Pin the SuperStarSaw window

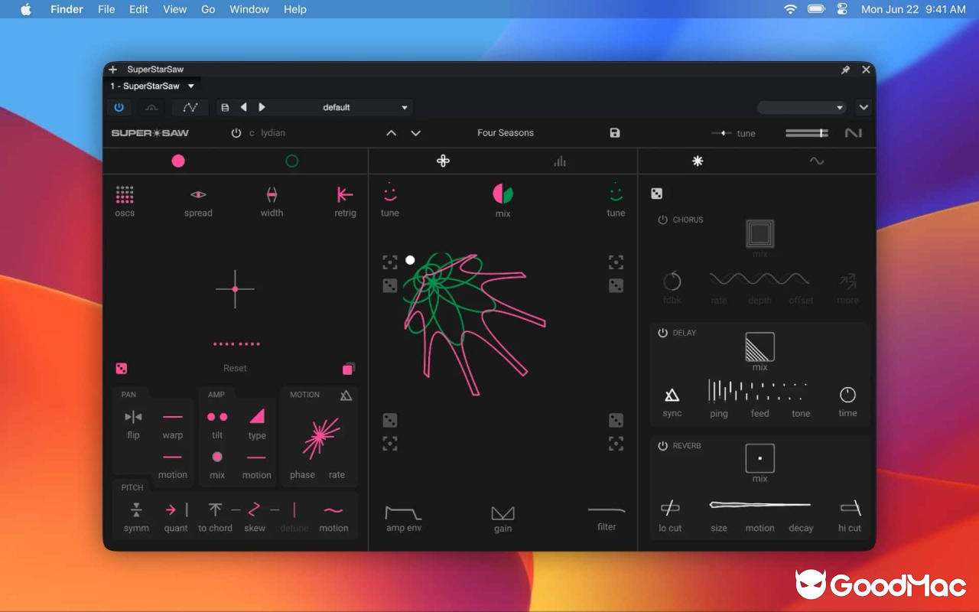(x=845, y=70)
